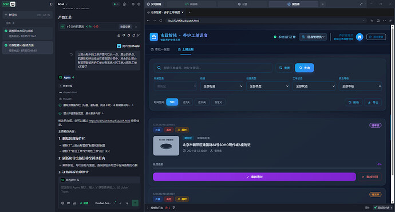Viewport: 395px width, 212px height.
Task: Select the 近30天 time range option
Action: coord(202,102)
